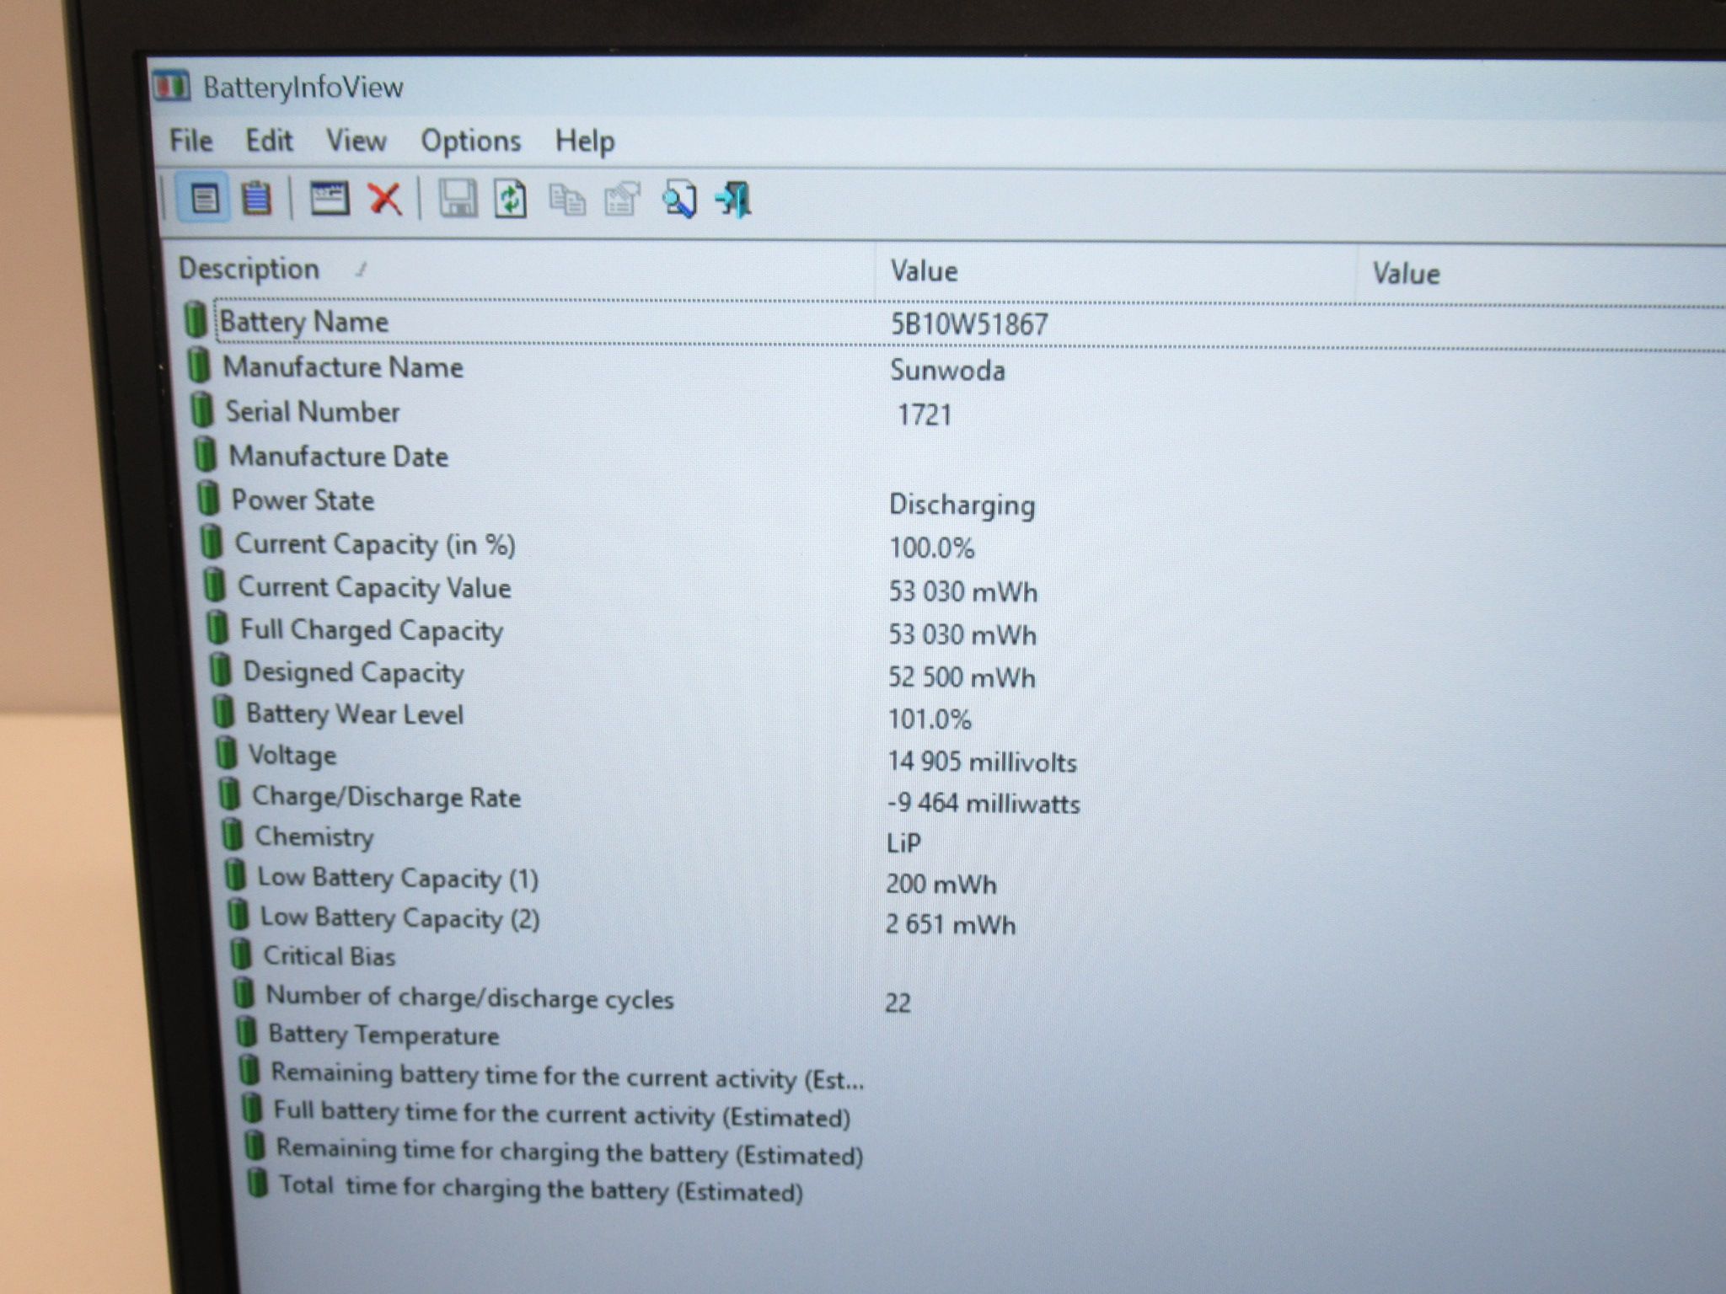Click the Exit door icon in toolbar
Viewport: 1726px width, 1294px height.
click(733, 201)
